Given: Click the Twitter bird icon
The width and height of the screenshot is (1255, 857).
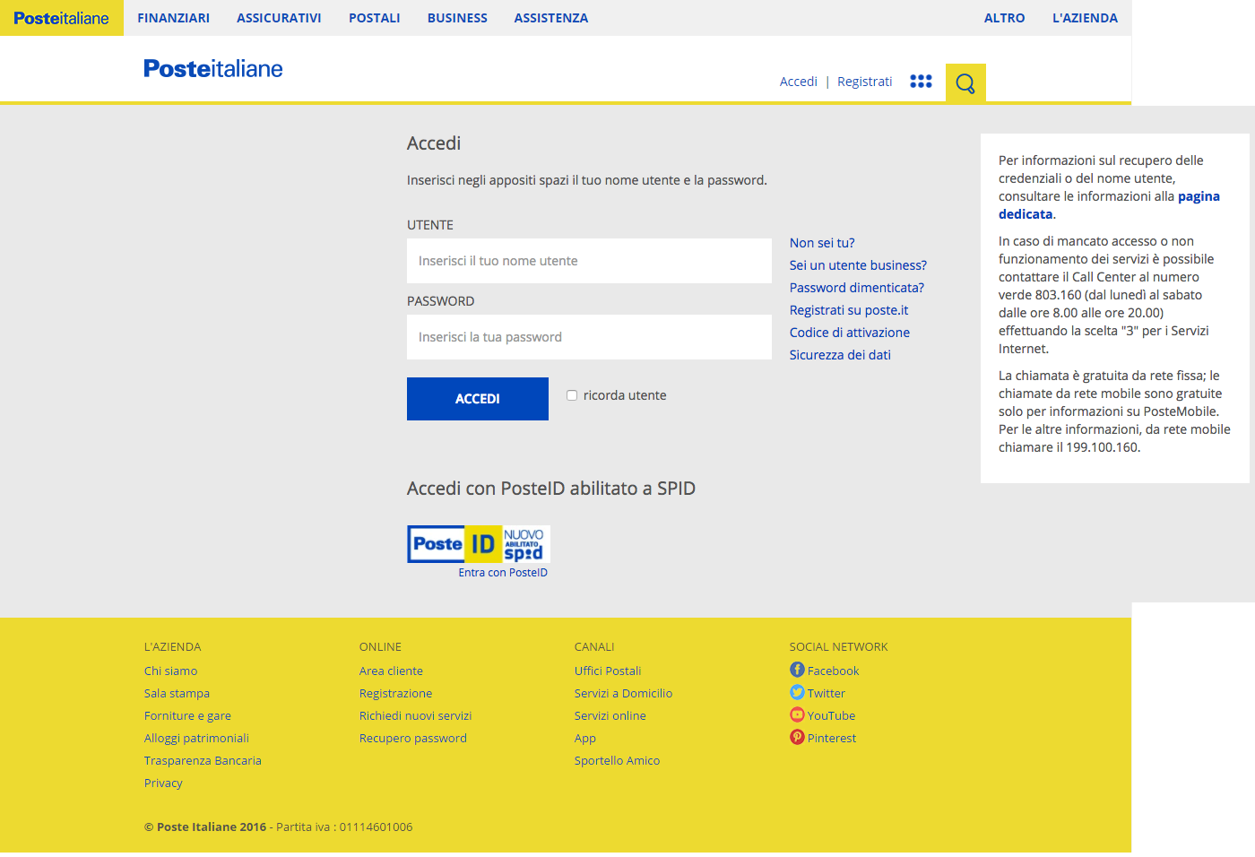Looking at the screenshot, I should (797, 692).
